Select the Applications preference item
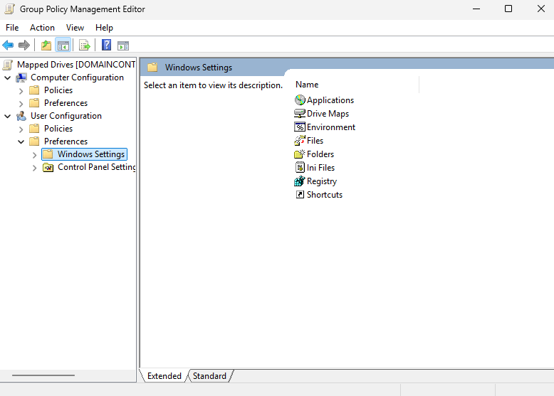This screenshot has width=554, height=396. pyautogui.click(x=330, y=100)
